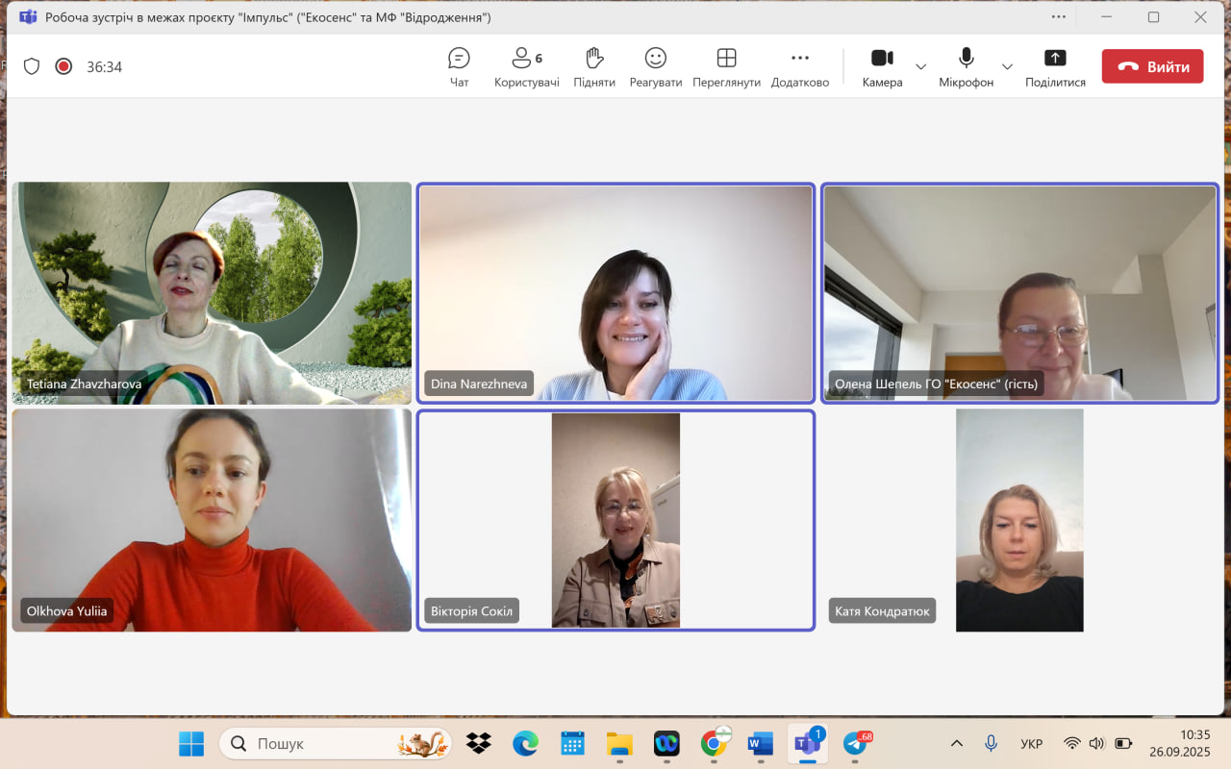
Task: Expand the microphone options dropdown arrow
Action: point(1007,67)
